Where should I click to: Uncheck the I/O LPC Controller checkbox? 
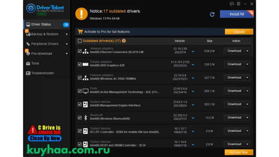[x=80, y=131]
